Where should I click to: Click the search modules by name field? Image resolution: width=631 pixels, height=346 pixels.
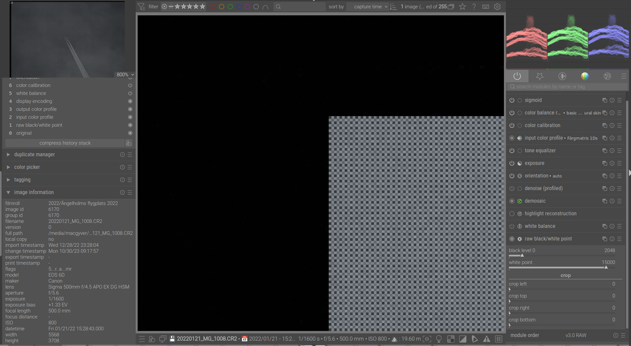[x=565, y=86]
